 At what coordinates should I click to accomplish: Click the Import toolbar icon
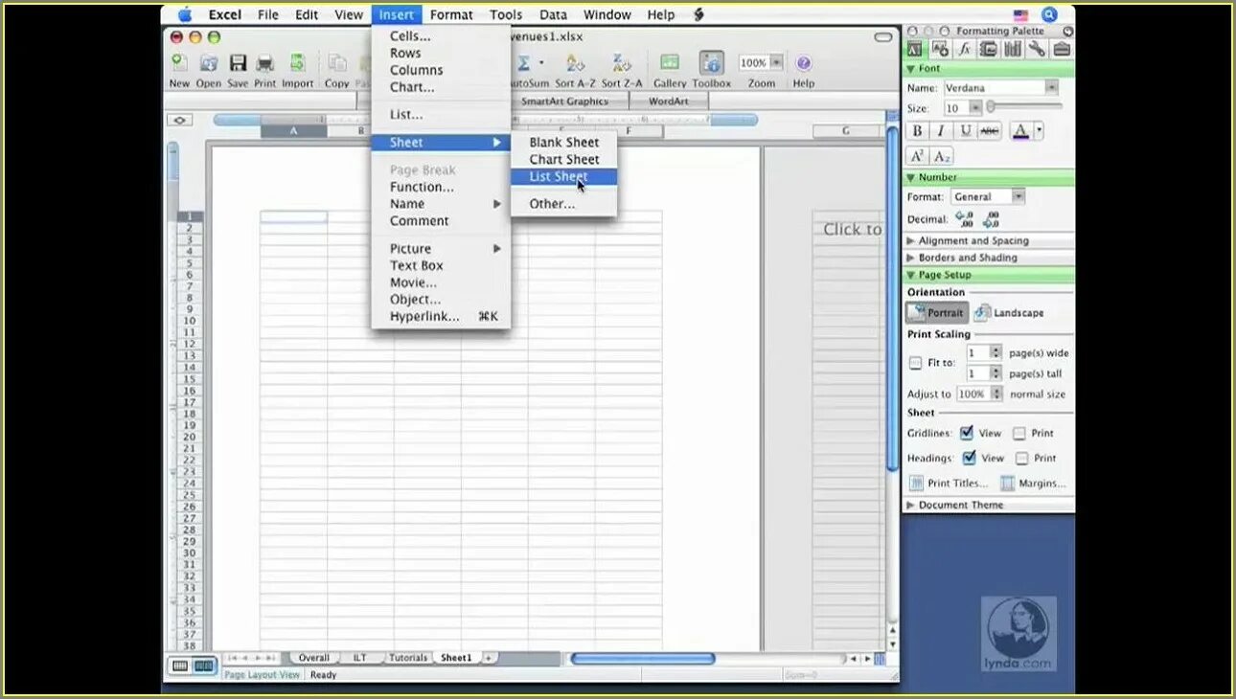pos(297,63)
